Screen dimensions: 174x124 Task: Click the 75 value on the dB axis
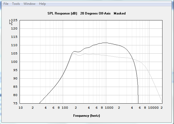[x=15, y=103]
